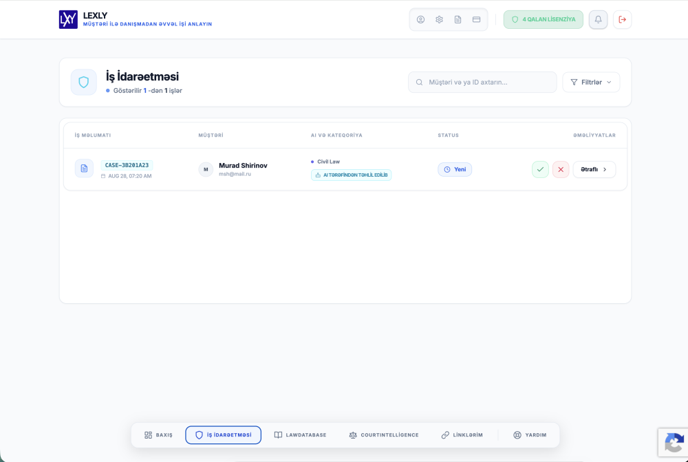This screenshot has width=688, height=462.
Task: Open the Linklərim tab
Action: pyautogui.click(x=462, y=434)
